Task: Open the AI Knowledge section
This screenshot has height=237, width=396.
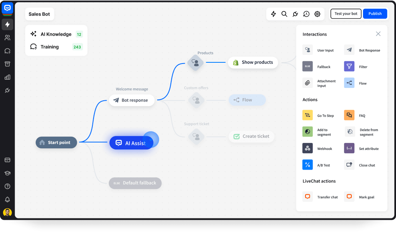Action: pos(52,34)
